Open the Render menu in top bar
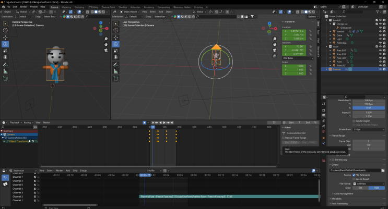388x209 pixels. pos(23,7)
